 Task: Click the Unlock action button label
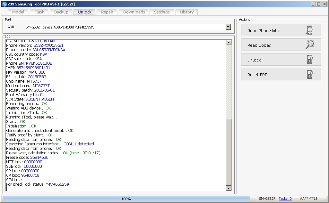click(254, 60)
